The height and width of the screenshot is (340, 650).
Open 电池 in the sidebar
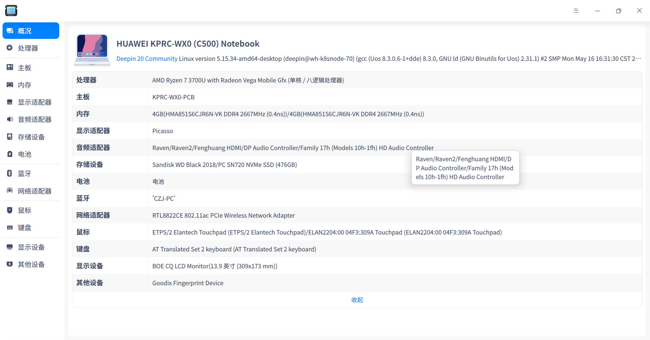(31, 154)
